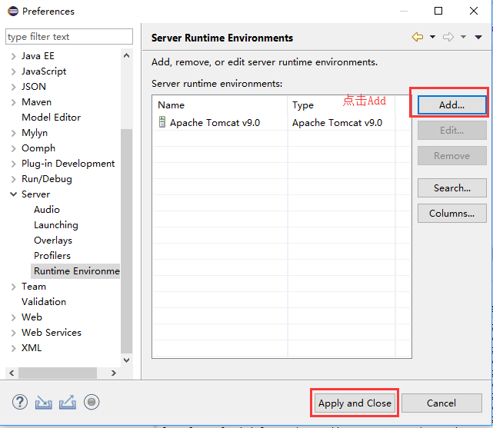This screenshot has height=428, width=493.
Task: Click the Import preferences icon
Action: click(x=43, y=402)
